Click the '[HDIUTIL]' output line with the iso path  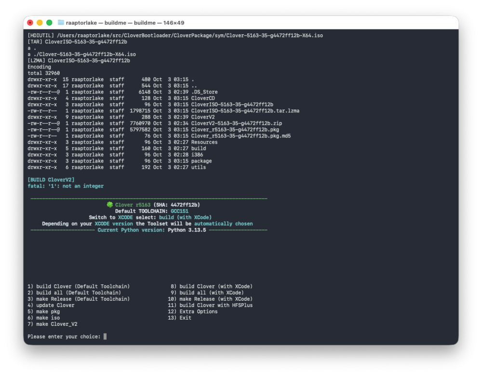pos(175,35)
